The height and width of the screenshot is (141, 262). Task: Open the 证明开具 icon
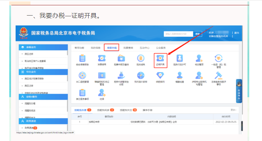tap(160, 58)
